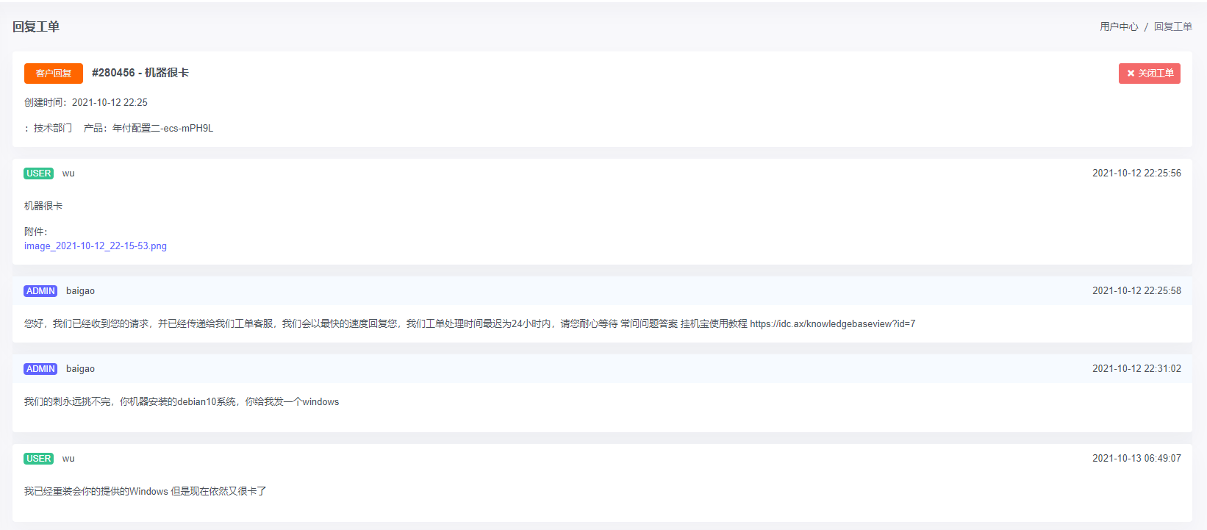Image resolution: width=1207 pixels, height=530 pixels.
Task: Click the 创建时间 2021-10-12 22:25 line
Action: tap(86, 103)
